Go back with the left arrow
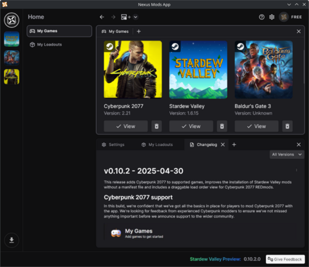The height and width of the screenshot is (267, 309). 102,17
